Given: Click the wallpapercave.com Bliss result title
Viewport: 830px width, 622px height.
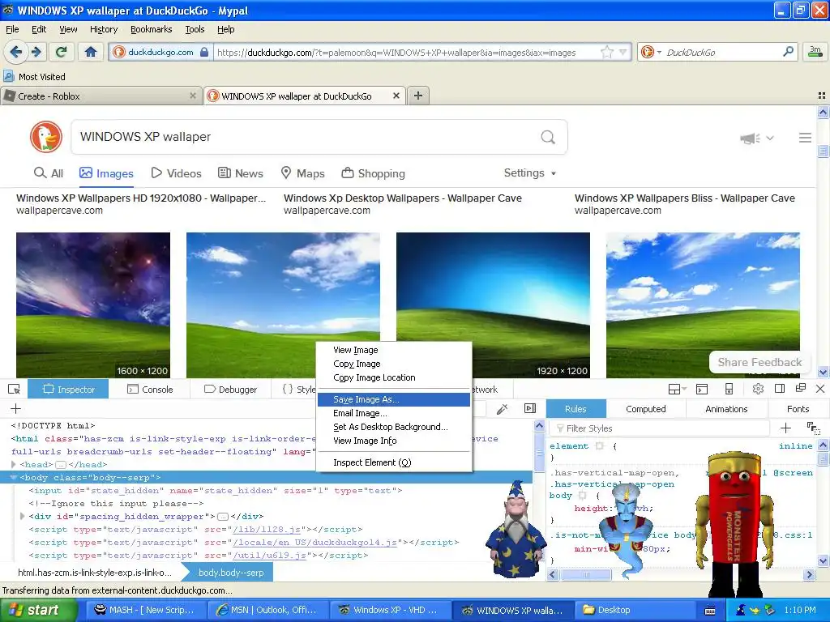Looking at the screenshot, I should [684, 198].
